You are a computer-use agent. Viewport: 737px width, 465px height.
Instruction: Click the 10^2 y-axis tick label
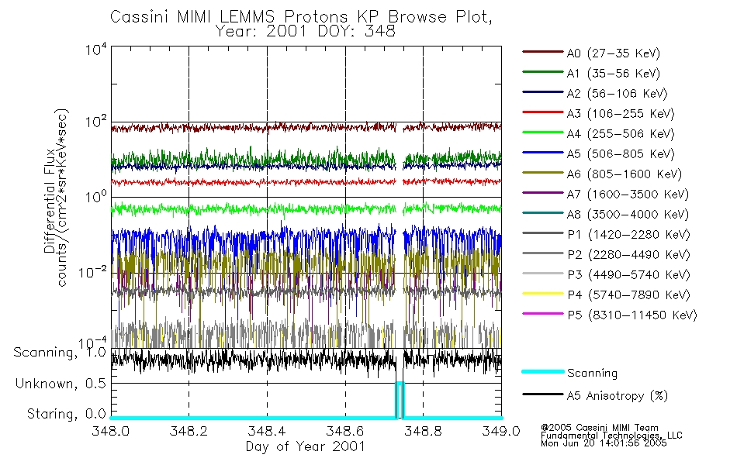(96, 122)
